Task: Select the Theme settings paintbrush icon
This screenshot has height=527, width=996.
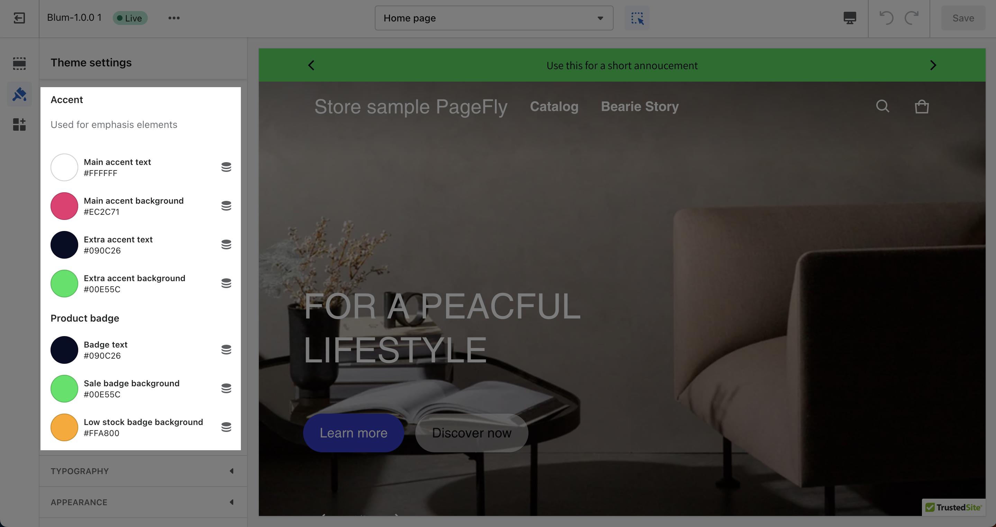Action: pos(19,94)
